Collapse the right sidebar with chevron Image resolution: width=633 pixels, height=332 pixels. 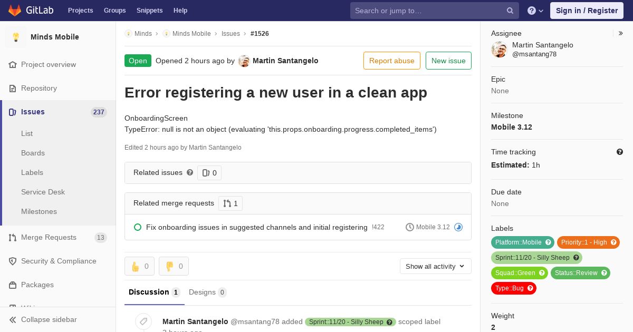(x=621, y=33)
